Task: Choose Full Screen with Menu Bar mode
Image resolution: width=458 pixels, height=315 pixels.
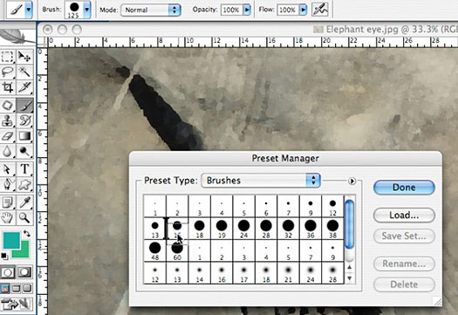Action: click(x=17, y=289)
